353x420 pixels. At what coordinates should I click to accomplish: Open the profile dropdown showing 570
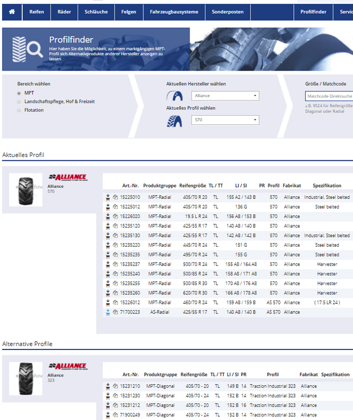pos(225,120)
